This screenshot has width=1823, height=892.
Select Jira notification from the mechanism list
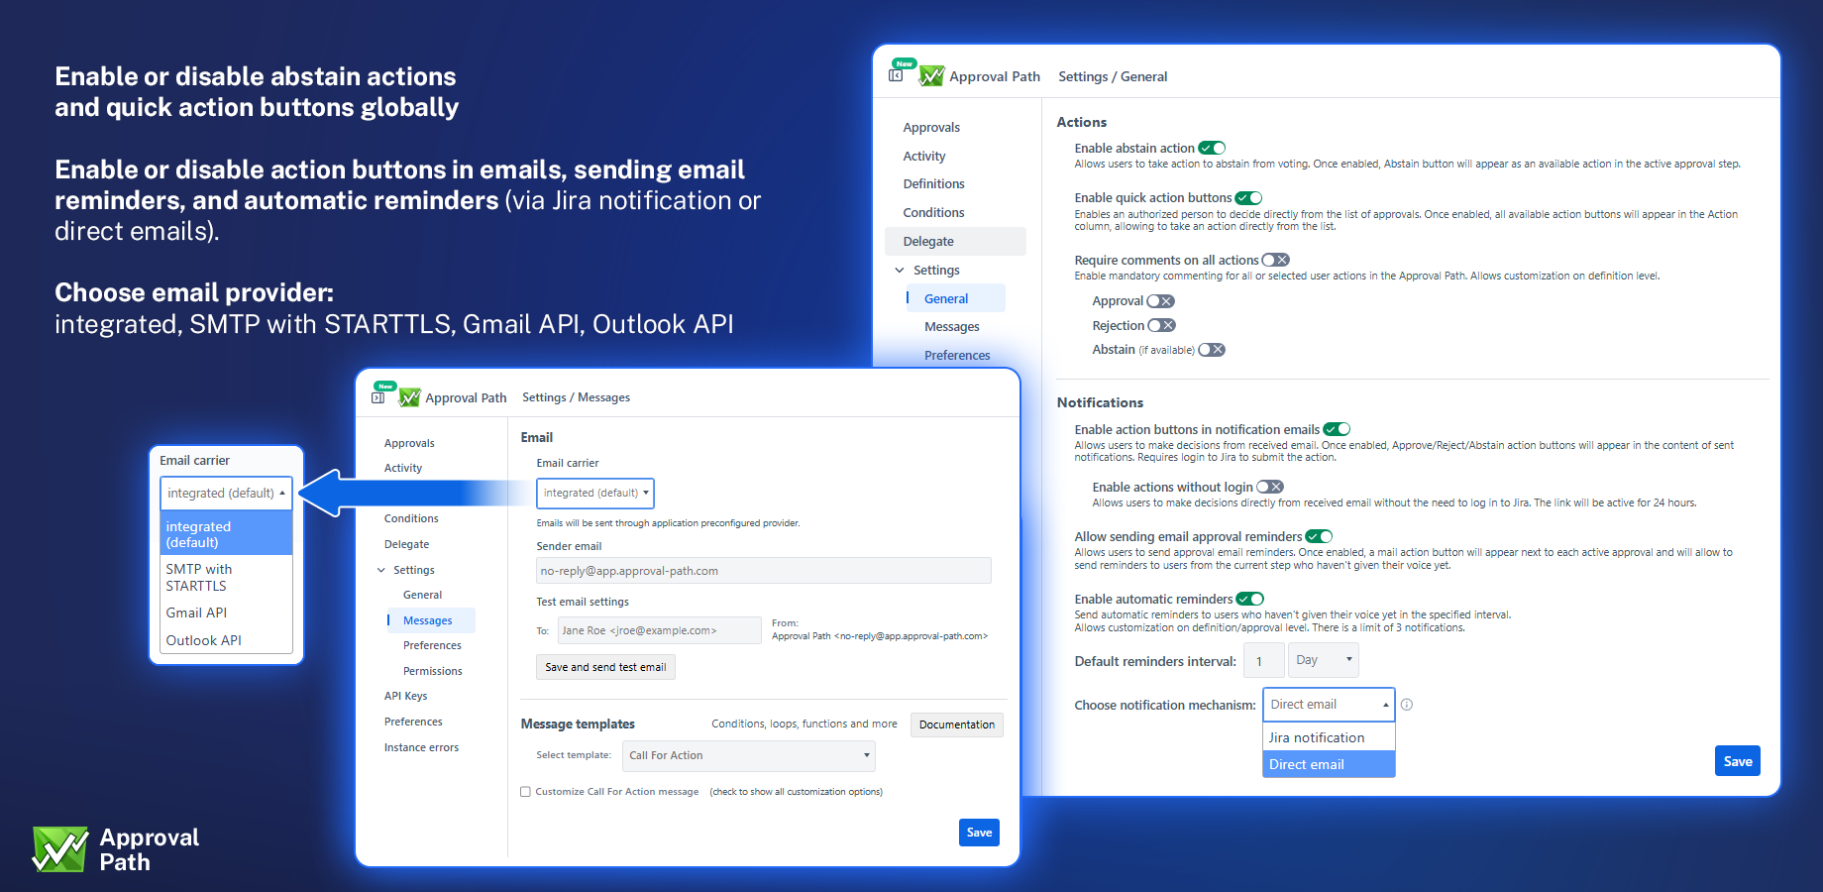[1329, 737]
